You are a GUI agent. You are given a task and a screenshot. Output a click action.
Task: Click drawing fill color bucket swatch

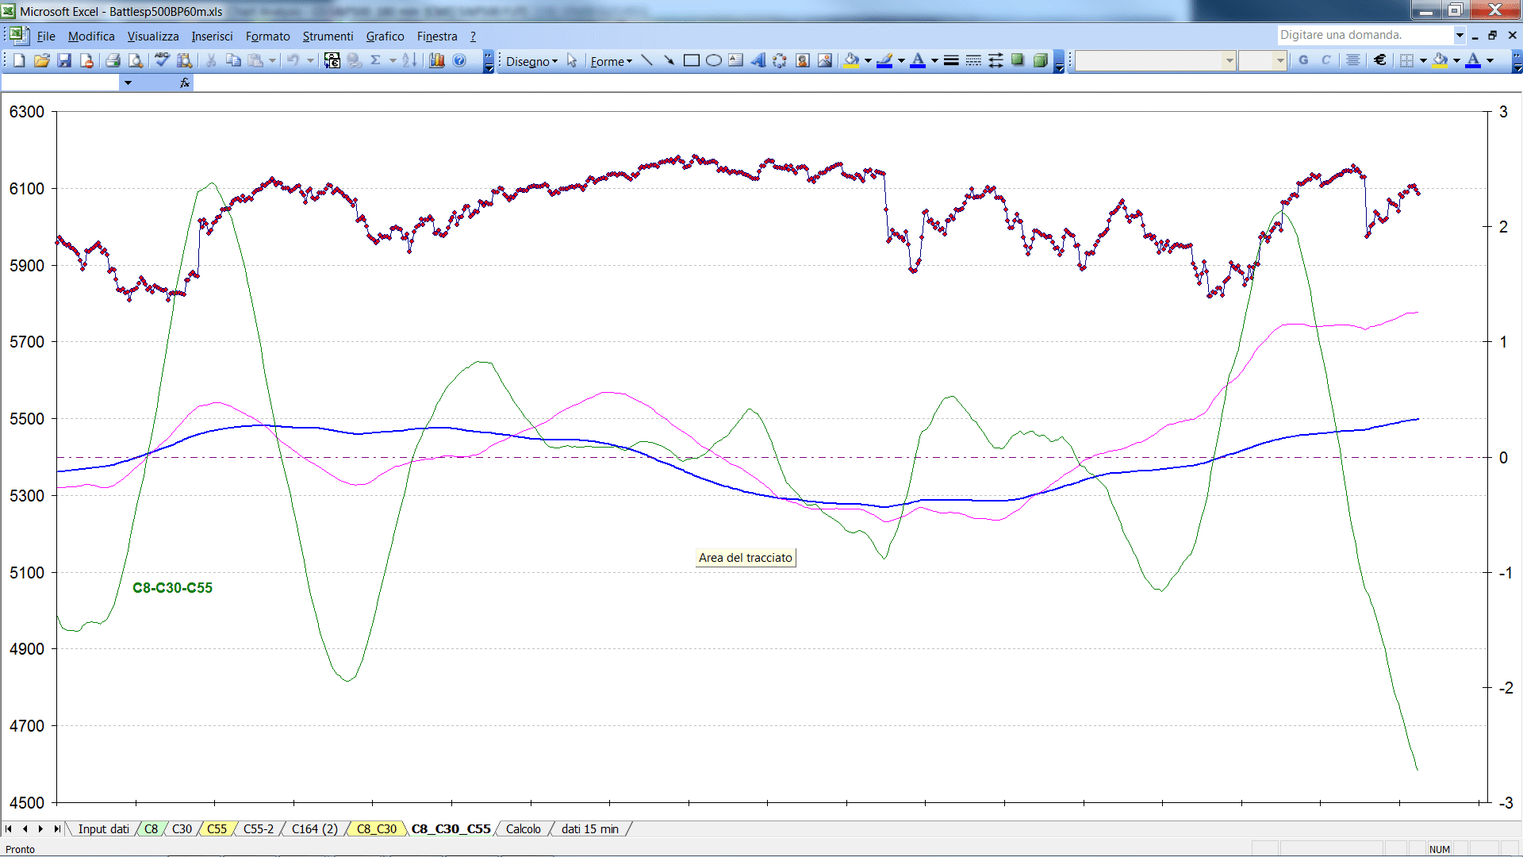[x=852, y=60]
